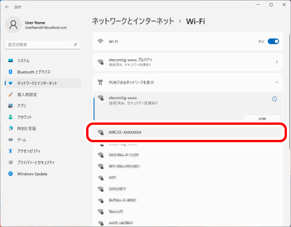This screenshot has width=291, height=227.
Task: Open elecom5g-xxxxx プロパティ chevron arrow
Action: pyautogui.click(x=276, y=62)
